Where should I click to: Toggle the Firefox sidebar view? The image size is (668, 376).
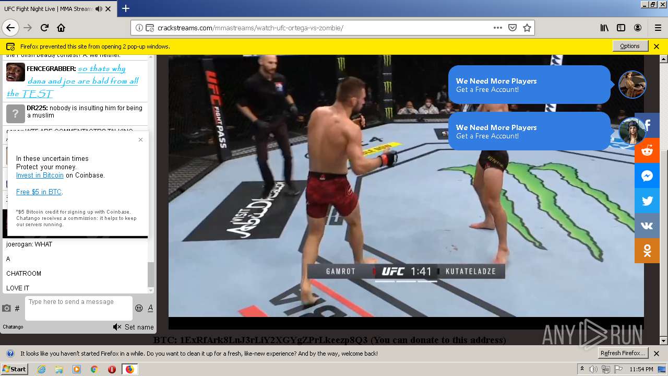tap(621, 28)
